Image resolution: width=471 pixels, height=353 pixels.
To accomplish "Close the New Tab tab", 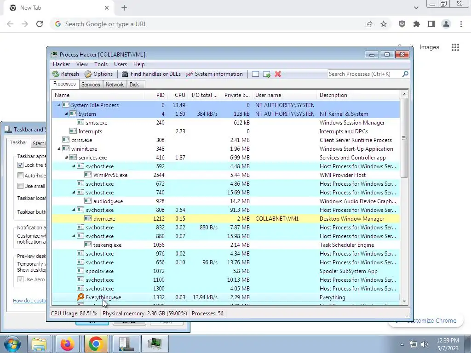I will point(107,8).
